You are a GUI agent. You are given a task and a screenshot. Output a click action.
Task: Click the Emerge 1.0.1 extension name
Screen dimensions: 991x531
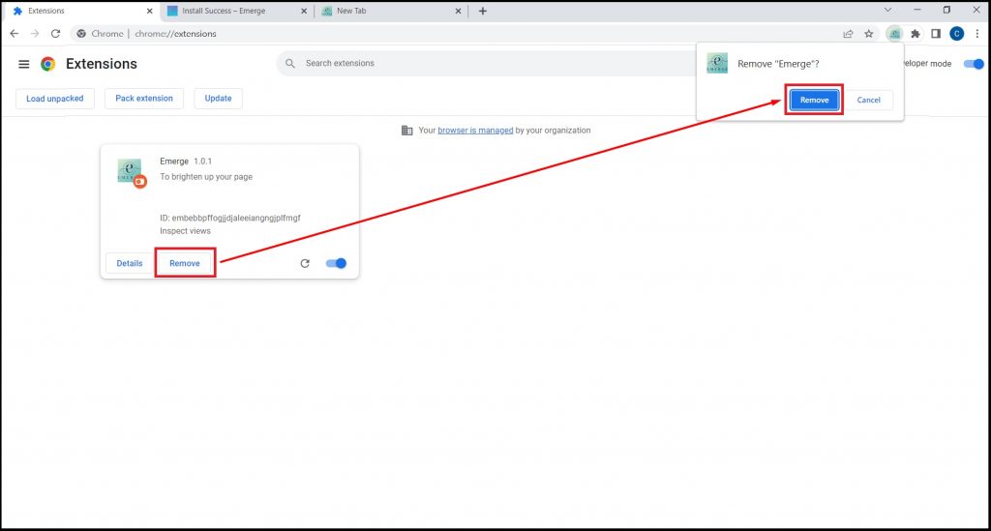pyautogui.click(x=186, y=161)
